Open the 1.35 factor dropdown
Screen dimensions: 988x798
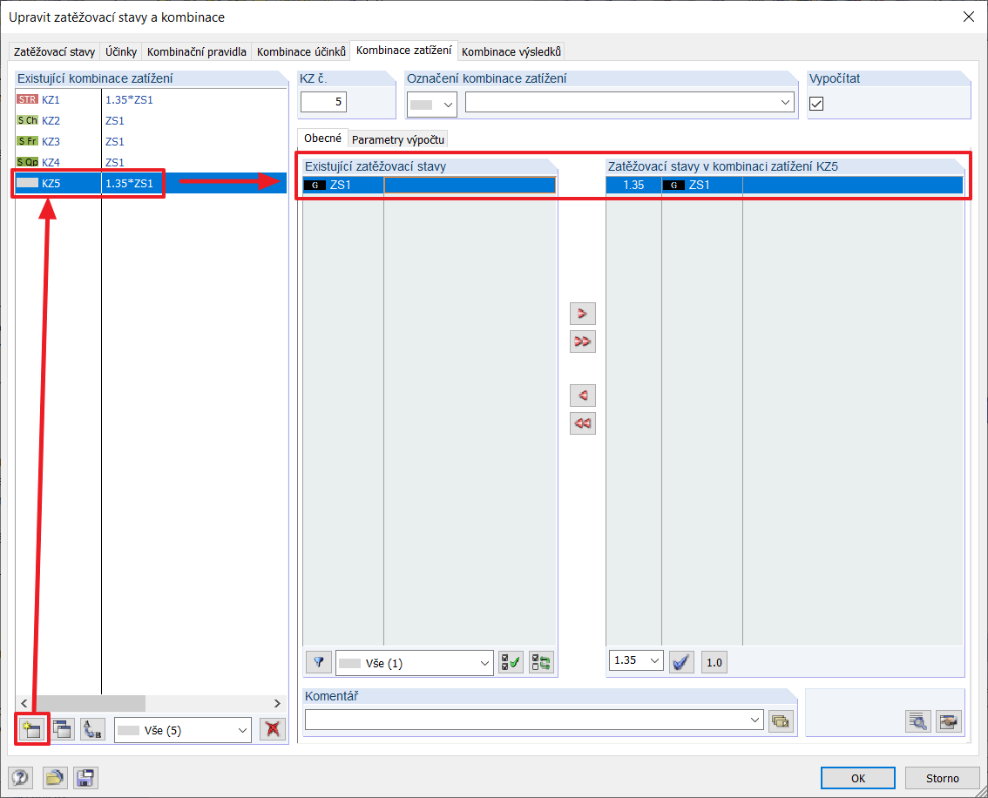coord(636,660)
